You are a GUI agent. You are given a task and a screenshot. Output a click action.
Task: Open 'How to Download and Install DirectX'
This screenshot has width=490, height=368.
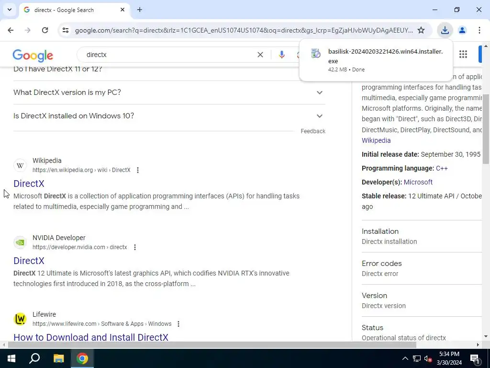(91, 337)
